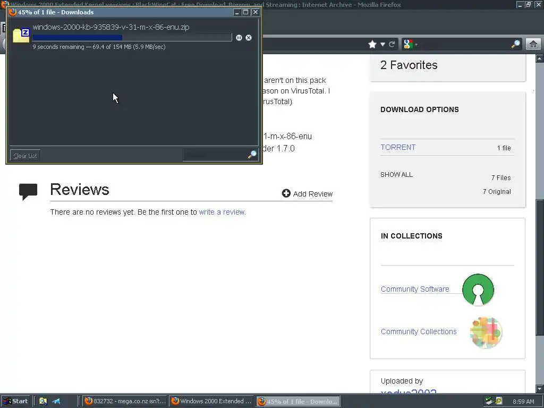
Task: Click the Reviews speech bubble icon
Action: coord(28,191)
